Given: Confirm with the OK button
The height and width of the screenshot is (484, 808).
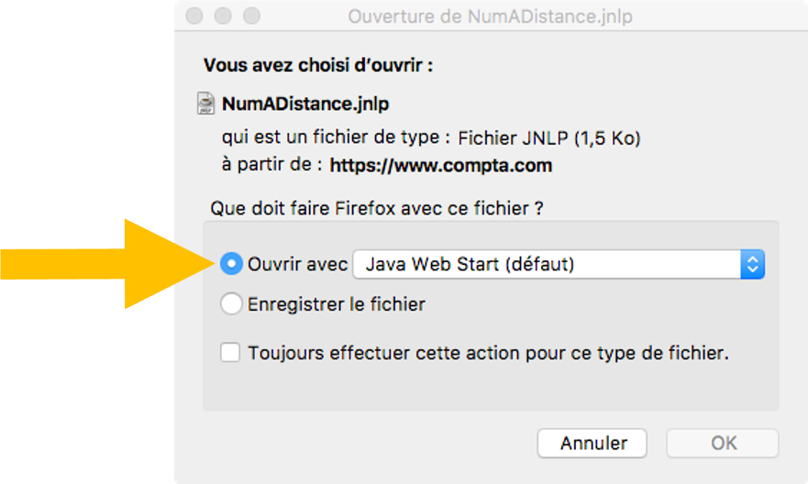Looking at the screenshot, I should click(723, 443).
